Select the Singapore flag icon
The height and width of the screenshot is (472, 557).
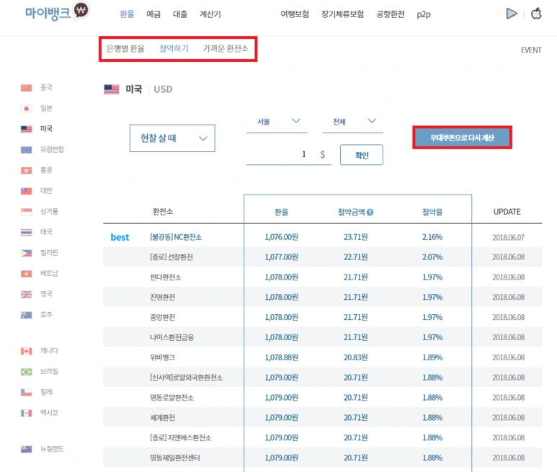pos(26,212)
